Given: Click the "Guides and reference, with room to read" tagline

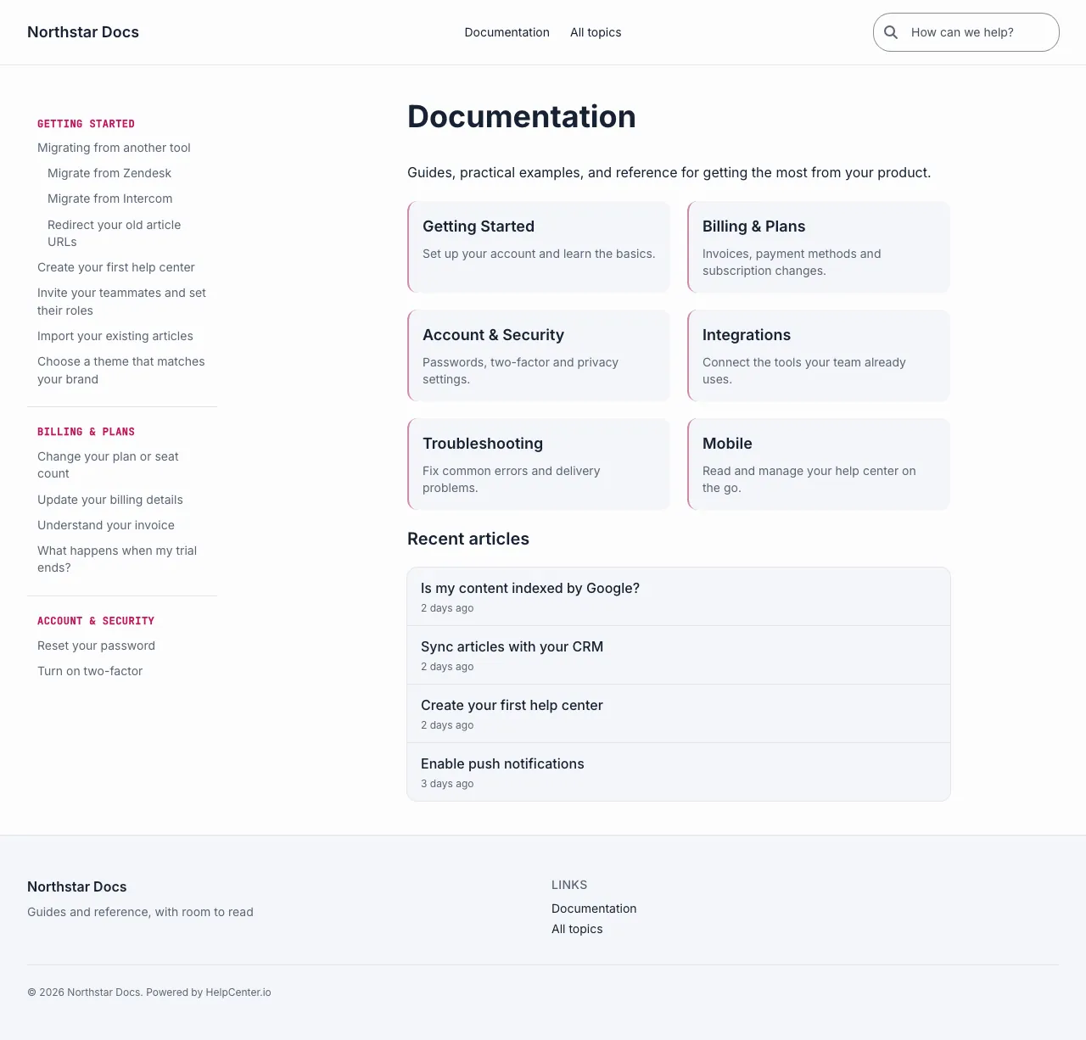Looking at the screenshot, I should click(x=140, y=912).
